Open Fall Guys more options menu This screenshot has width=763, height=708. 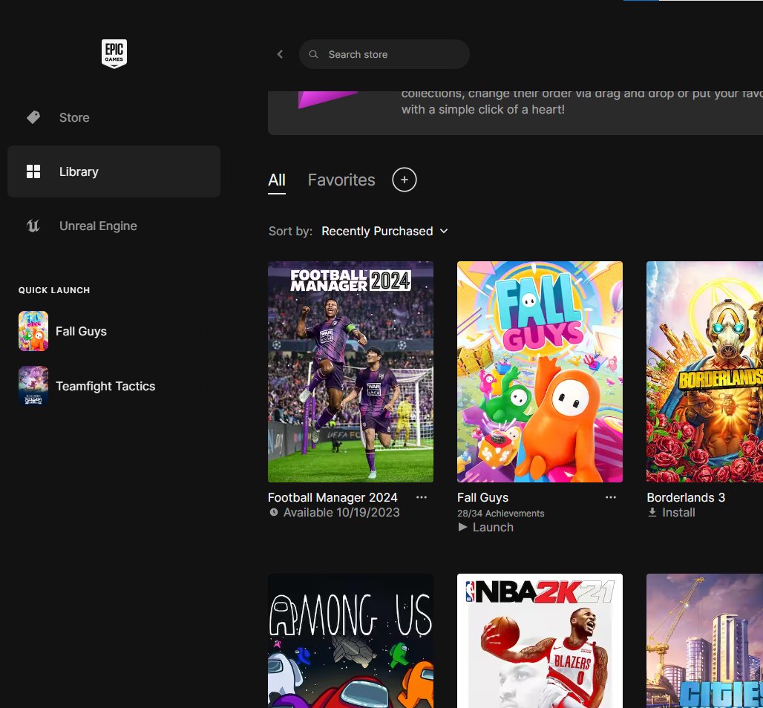pos(611,497)
